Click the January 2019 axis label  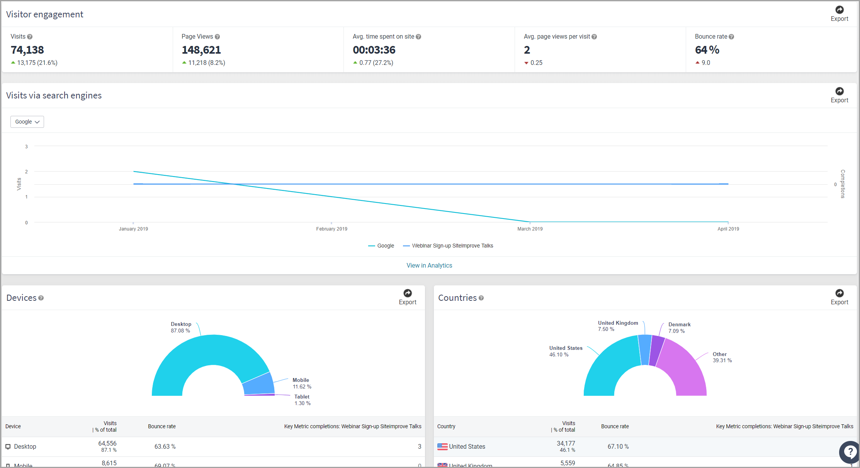[133, 229]
